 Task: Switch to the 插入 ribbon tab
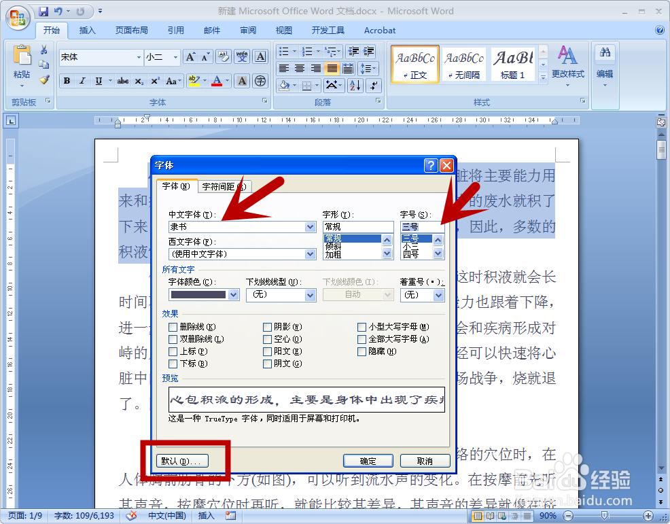(88, 30)
